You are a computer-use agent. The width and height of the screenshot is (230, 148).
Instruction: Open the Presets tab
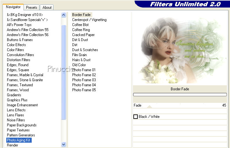[32, 8]
